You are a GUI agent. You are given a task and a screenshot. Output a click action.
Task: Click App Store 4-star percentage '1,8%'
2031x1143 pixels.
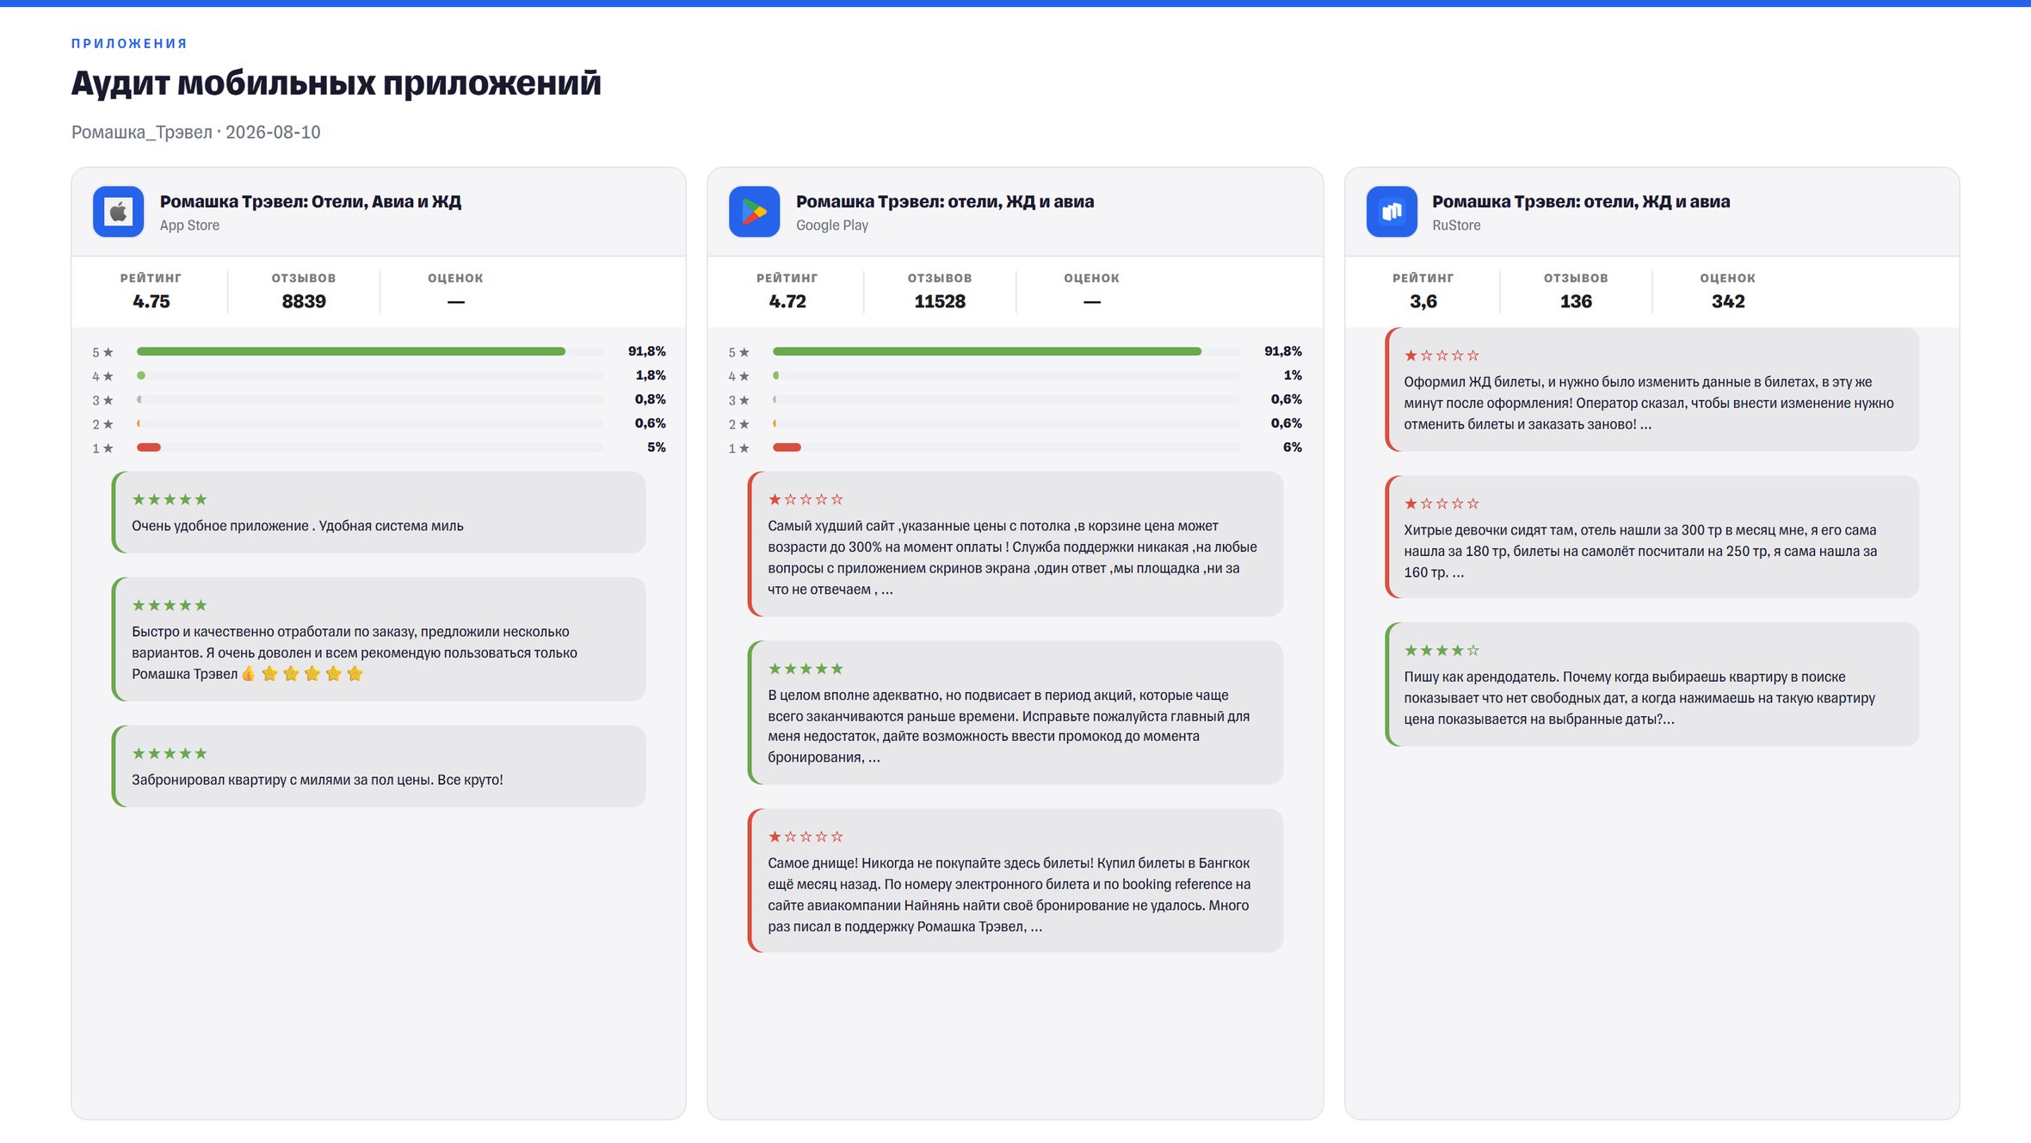tap(651, 375)
